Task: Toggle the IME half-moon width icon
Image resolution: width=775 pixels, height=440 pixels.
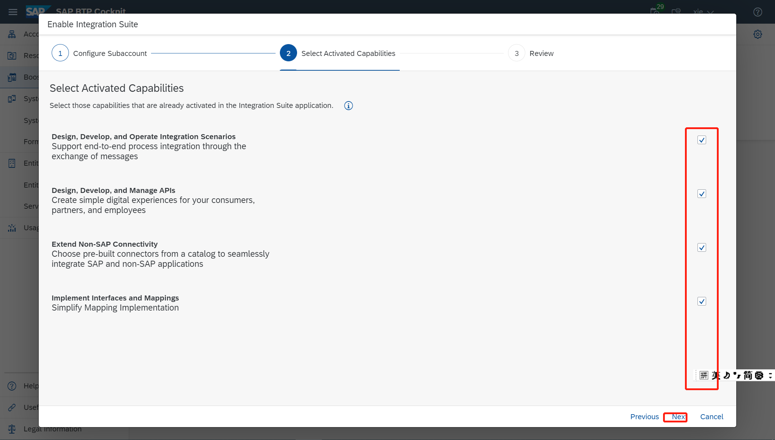Action: [x=727, y=375]
